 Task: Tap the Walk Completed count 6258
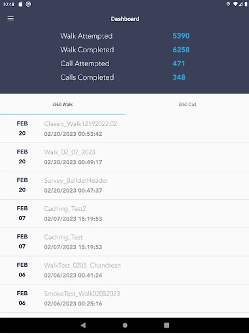point(181,50)
